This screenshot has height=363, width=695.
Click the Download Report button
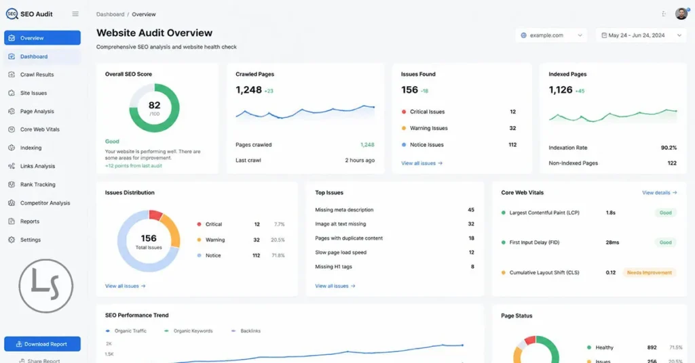[x=43, y=344]
